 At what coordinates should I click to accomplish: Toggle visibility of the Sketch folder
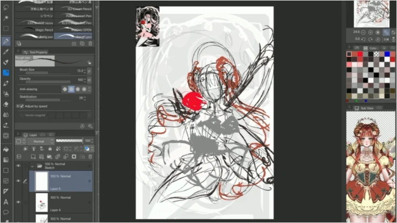tap(18, 165)
